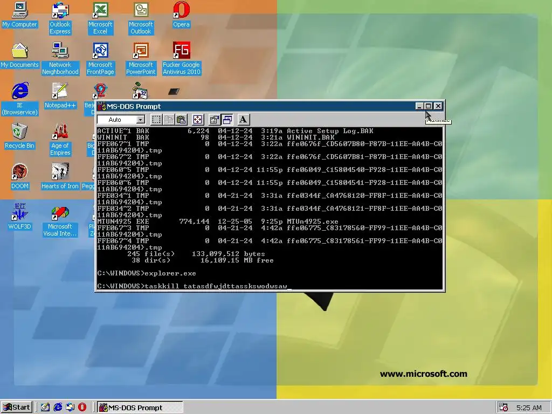Open the MS-DOS Prompt title bar system icon

102,106
